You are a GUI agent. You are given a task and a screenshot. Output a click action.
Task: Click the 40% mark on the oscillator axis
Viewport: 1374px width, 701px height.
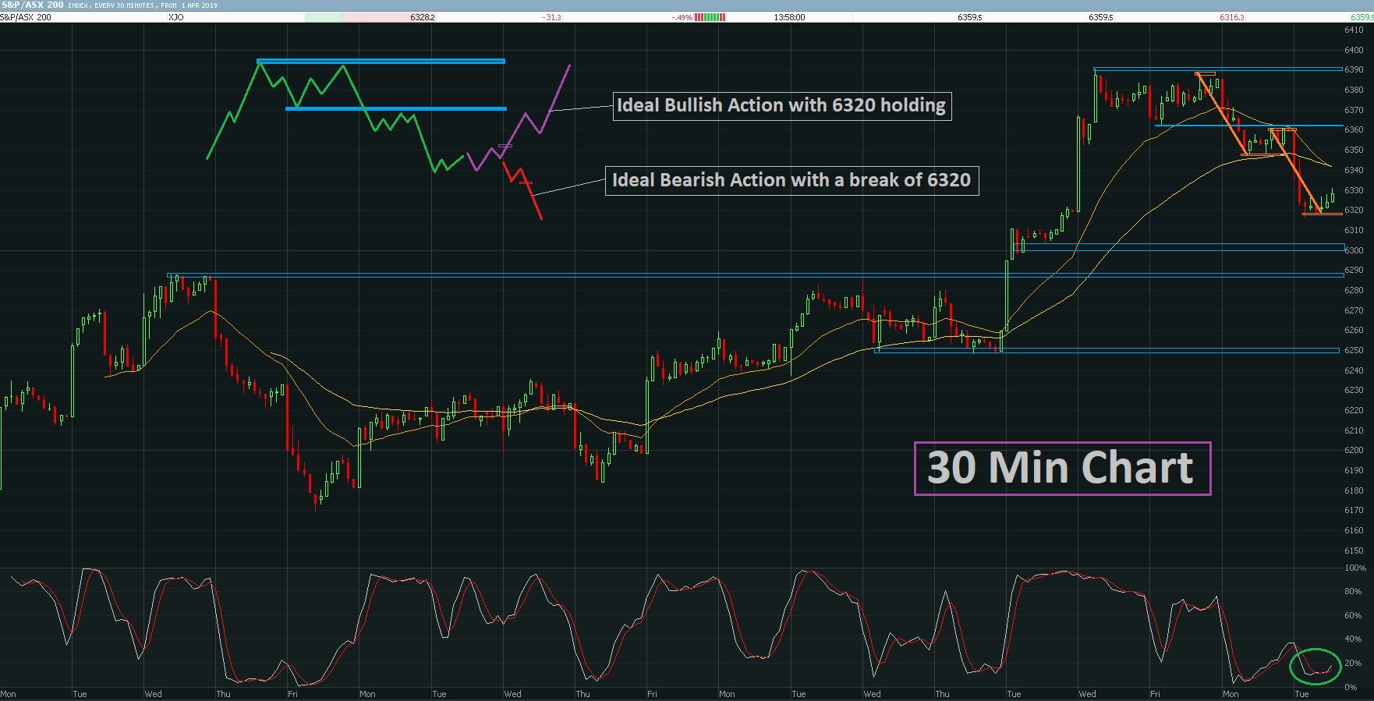(x=1355, y=639)
